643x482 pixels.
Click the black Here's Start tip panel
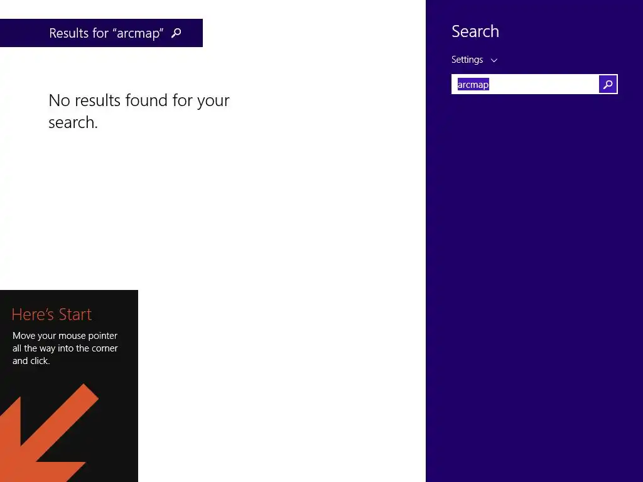(69, 386)
